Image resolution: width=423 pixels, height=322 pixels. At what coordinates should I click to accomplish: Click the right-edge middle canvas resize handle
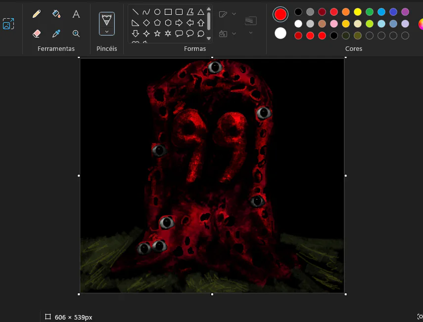[346, 176]
